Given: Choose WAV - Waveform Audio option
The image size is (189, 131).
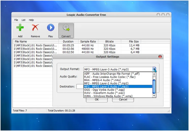Looking at the screenshot, I should [x=118, y=93].
